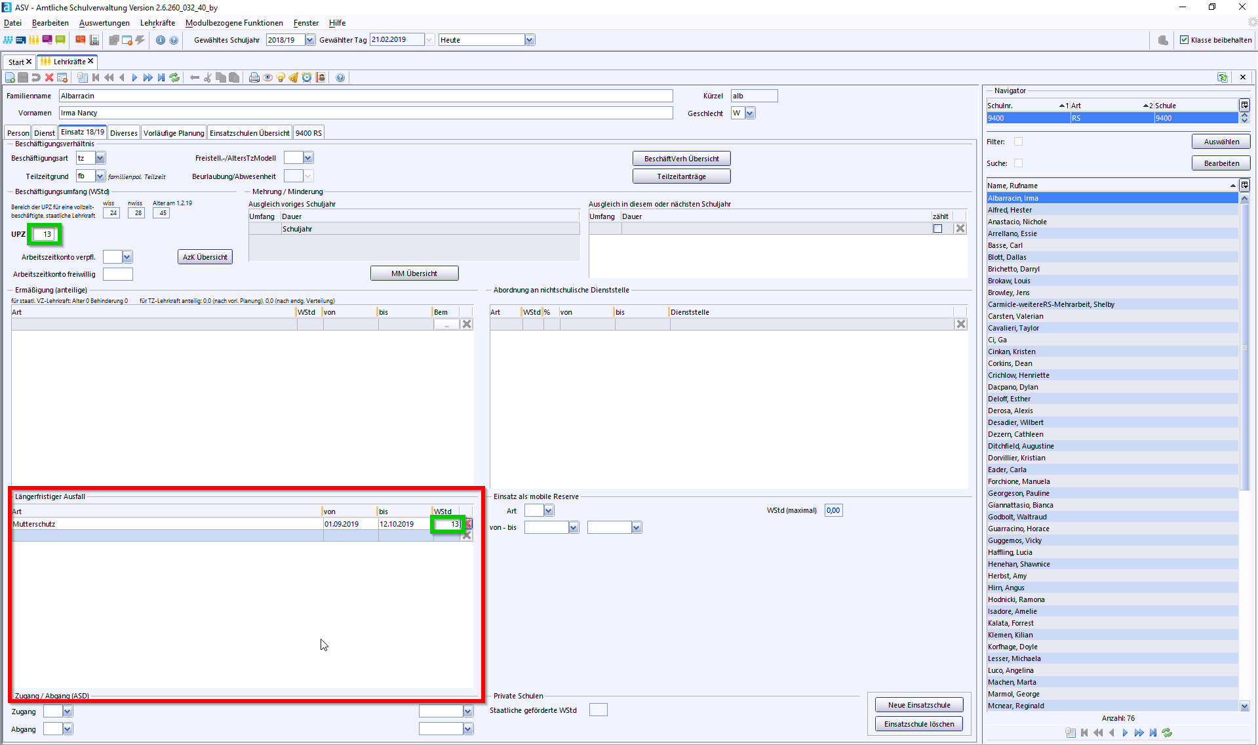Jump to last record in the Lehrkräfte toolbar
This screenshot has width=1258, height=745.
tap(161, 77)
